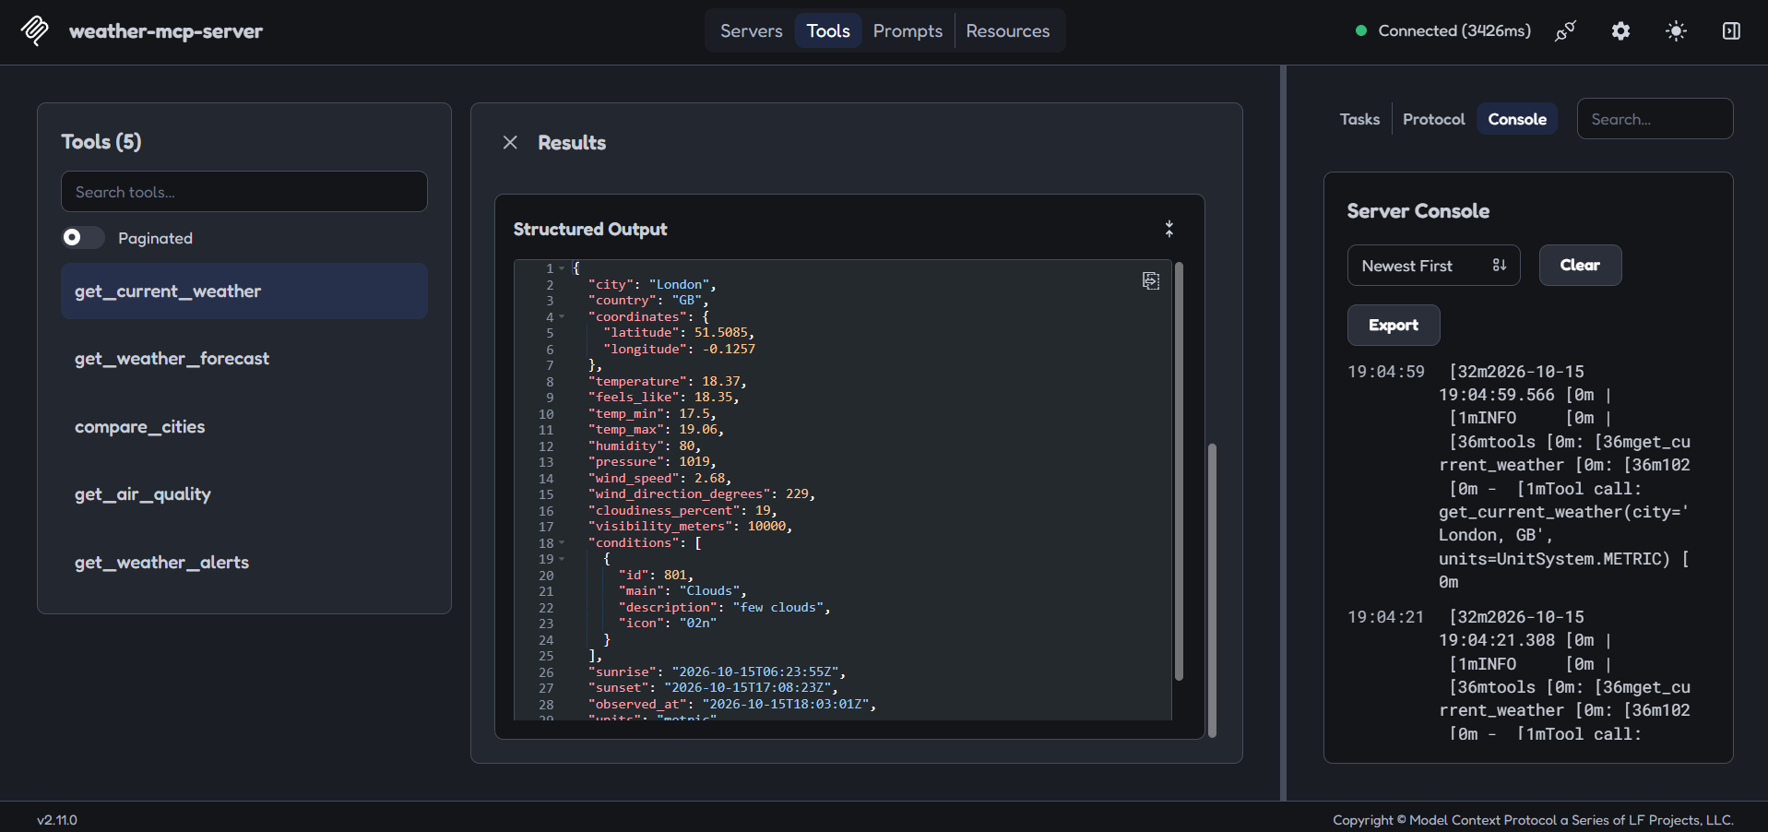Collapse the conditions fold at line 18
The width and height of the screenshot is (1768, 832).
pos(562,543)
